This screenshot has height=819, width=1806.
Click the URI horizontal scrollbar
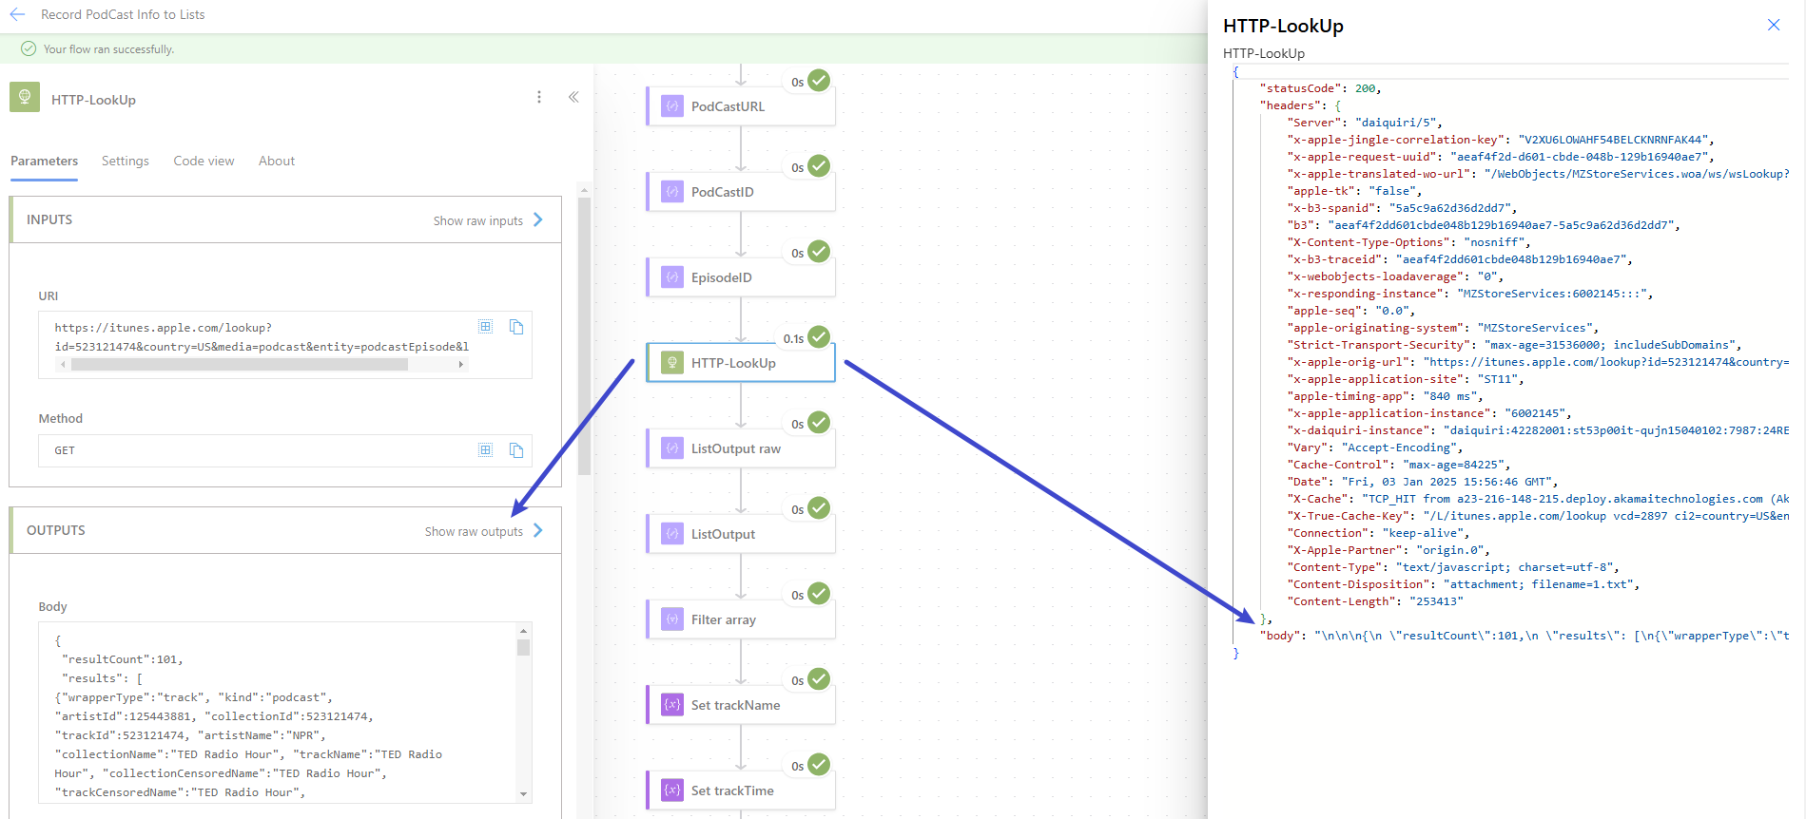click(240, 365)
